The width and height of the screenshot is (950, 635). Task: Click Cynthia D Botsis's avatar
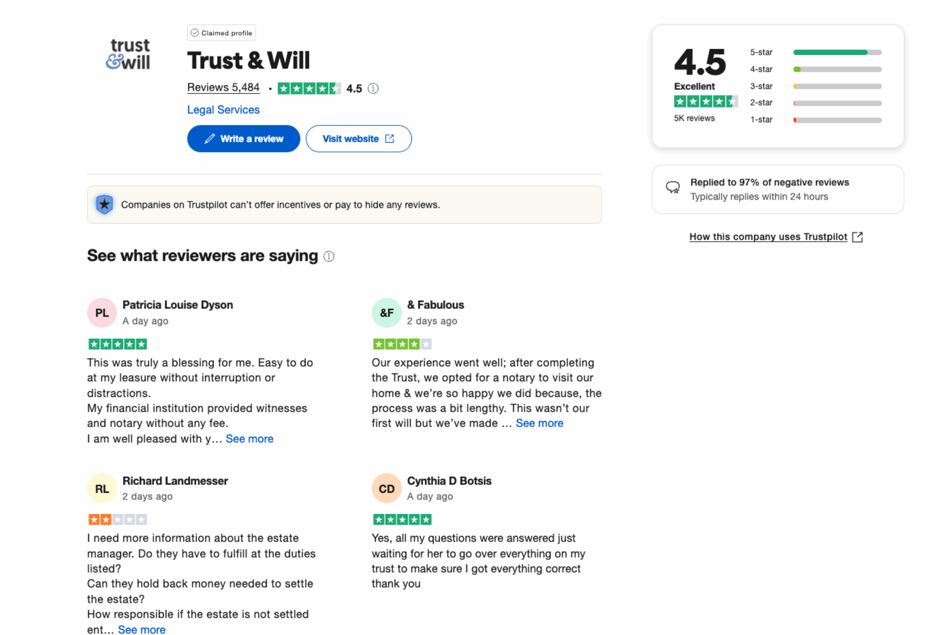click(x=386, y=488)
